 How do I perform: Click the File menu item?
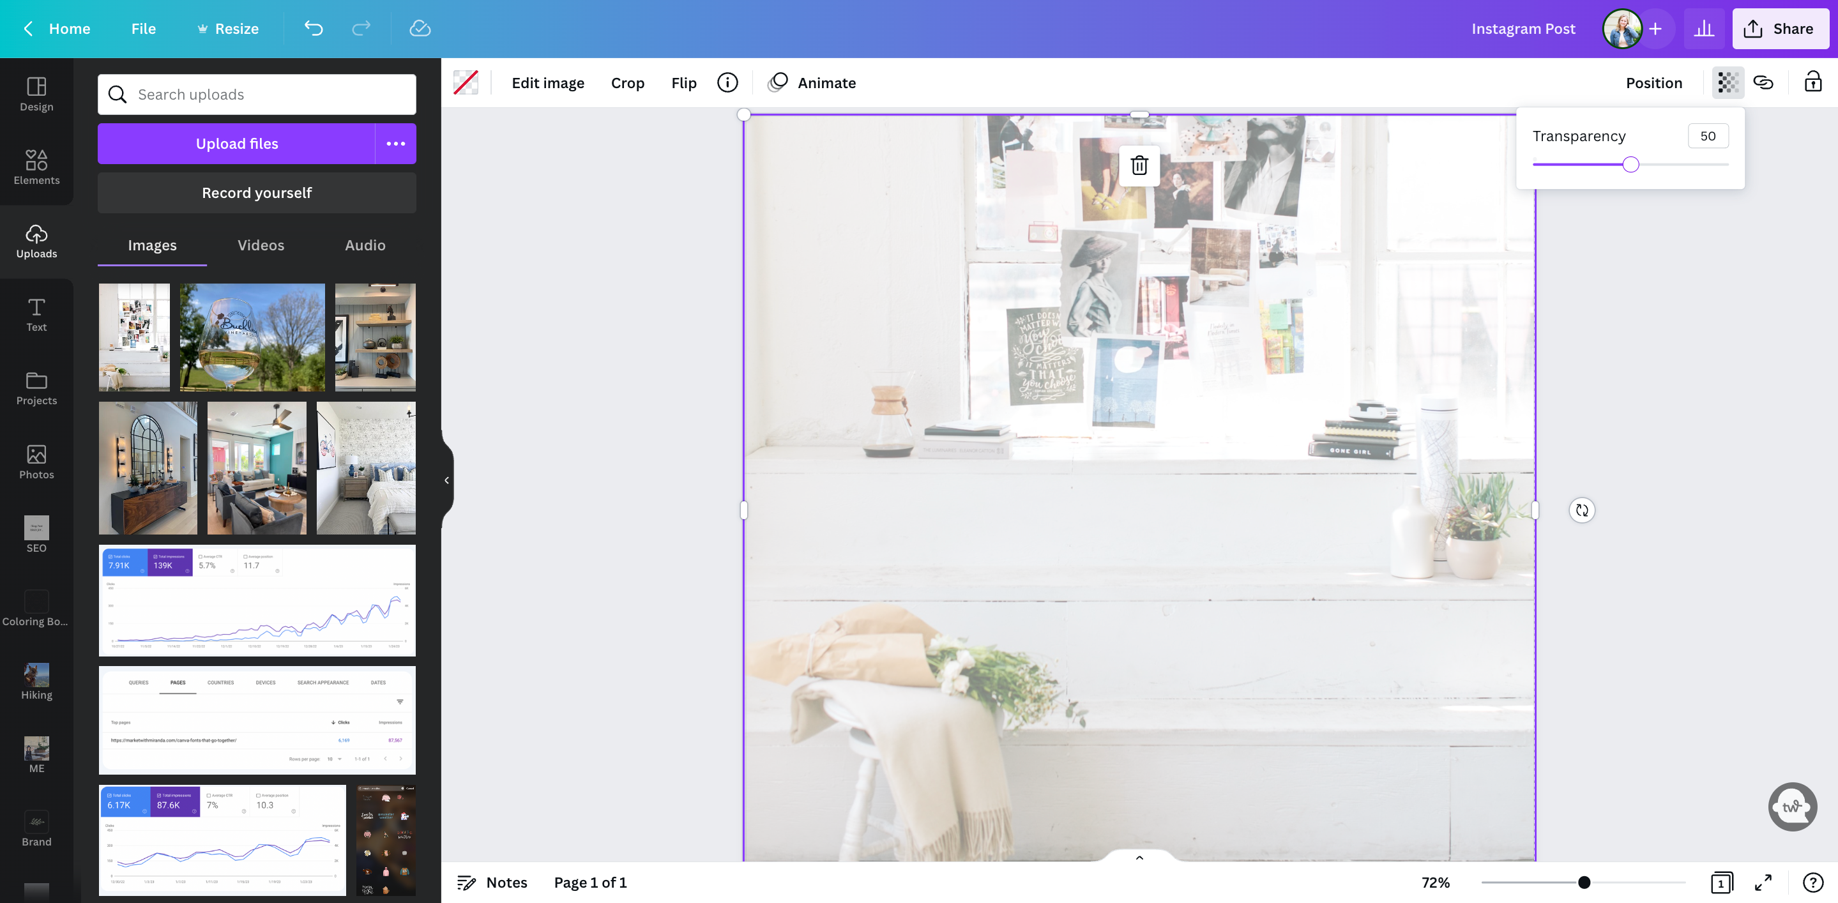pyautogui.click(x=143, y=28)
